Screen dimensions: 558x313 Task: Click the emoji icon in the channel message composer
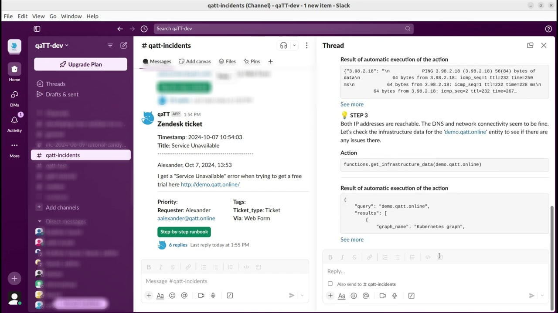pos(172,296)
